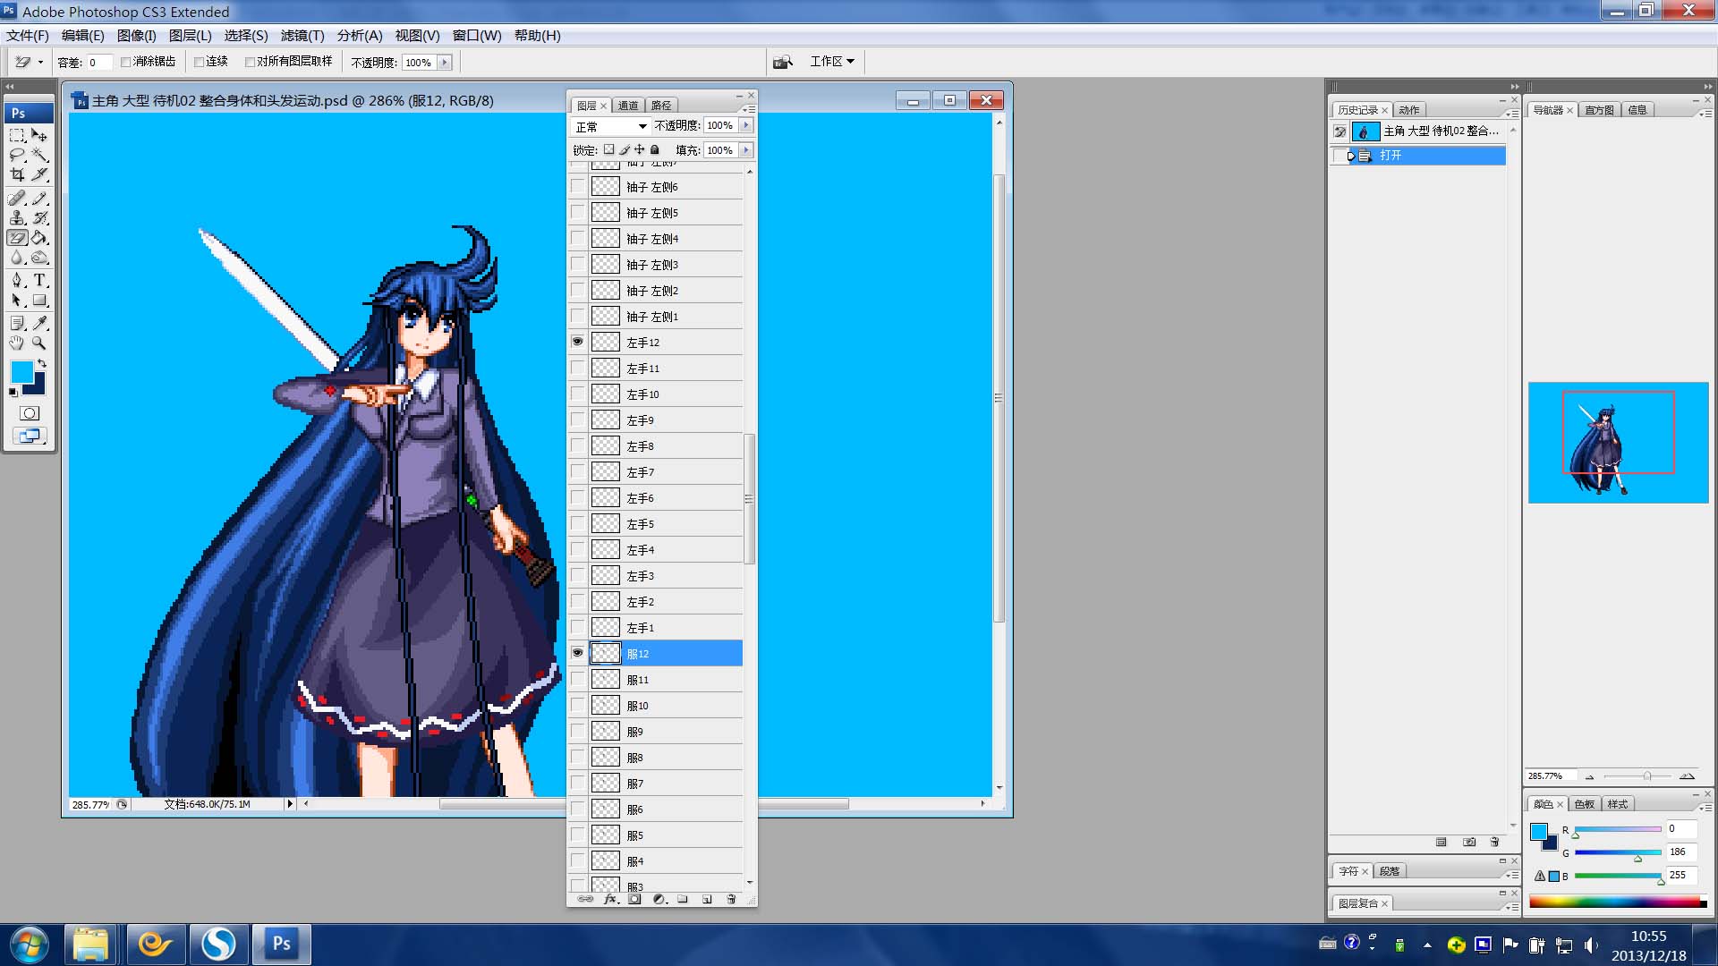Pick the Lasso tool
Screen dimensions: 1718x966
17,155
